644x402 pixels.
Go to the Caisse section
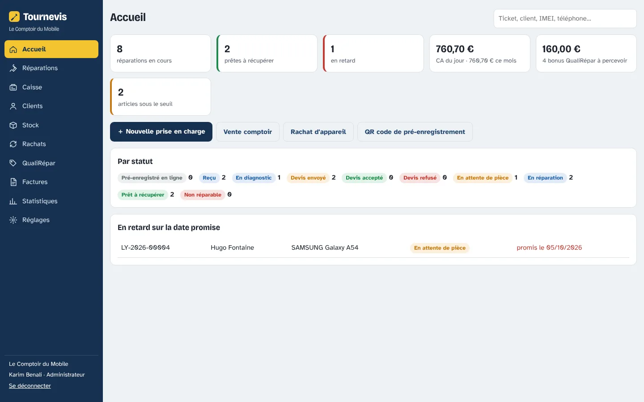(x=51, y=87)
